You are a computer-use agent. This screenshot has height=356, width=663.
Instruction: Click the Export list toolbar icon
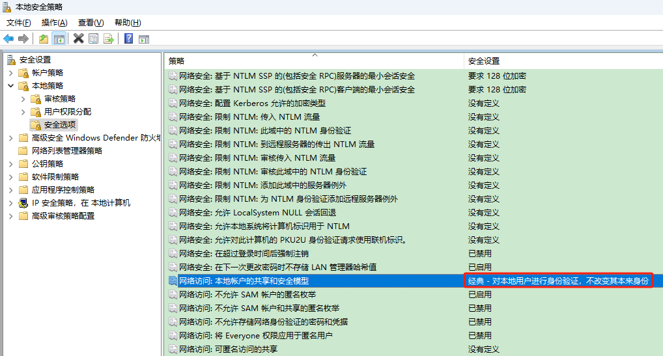109,39
